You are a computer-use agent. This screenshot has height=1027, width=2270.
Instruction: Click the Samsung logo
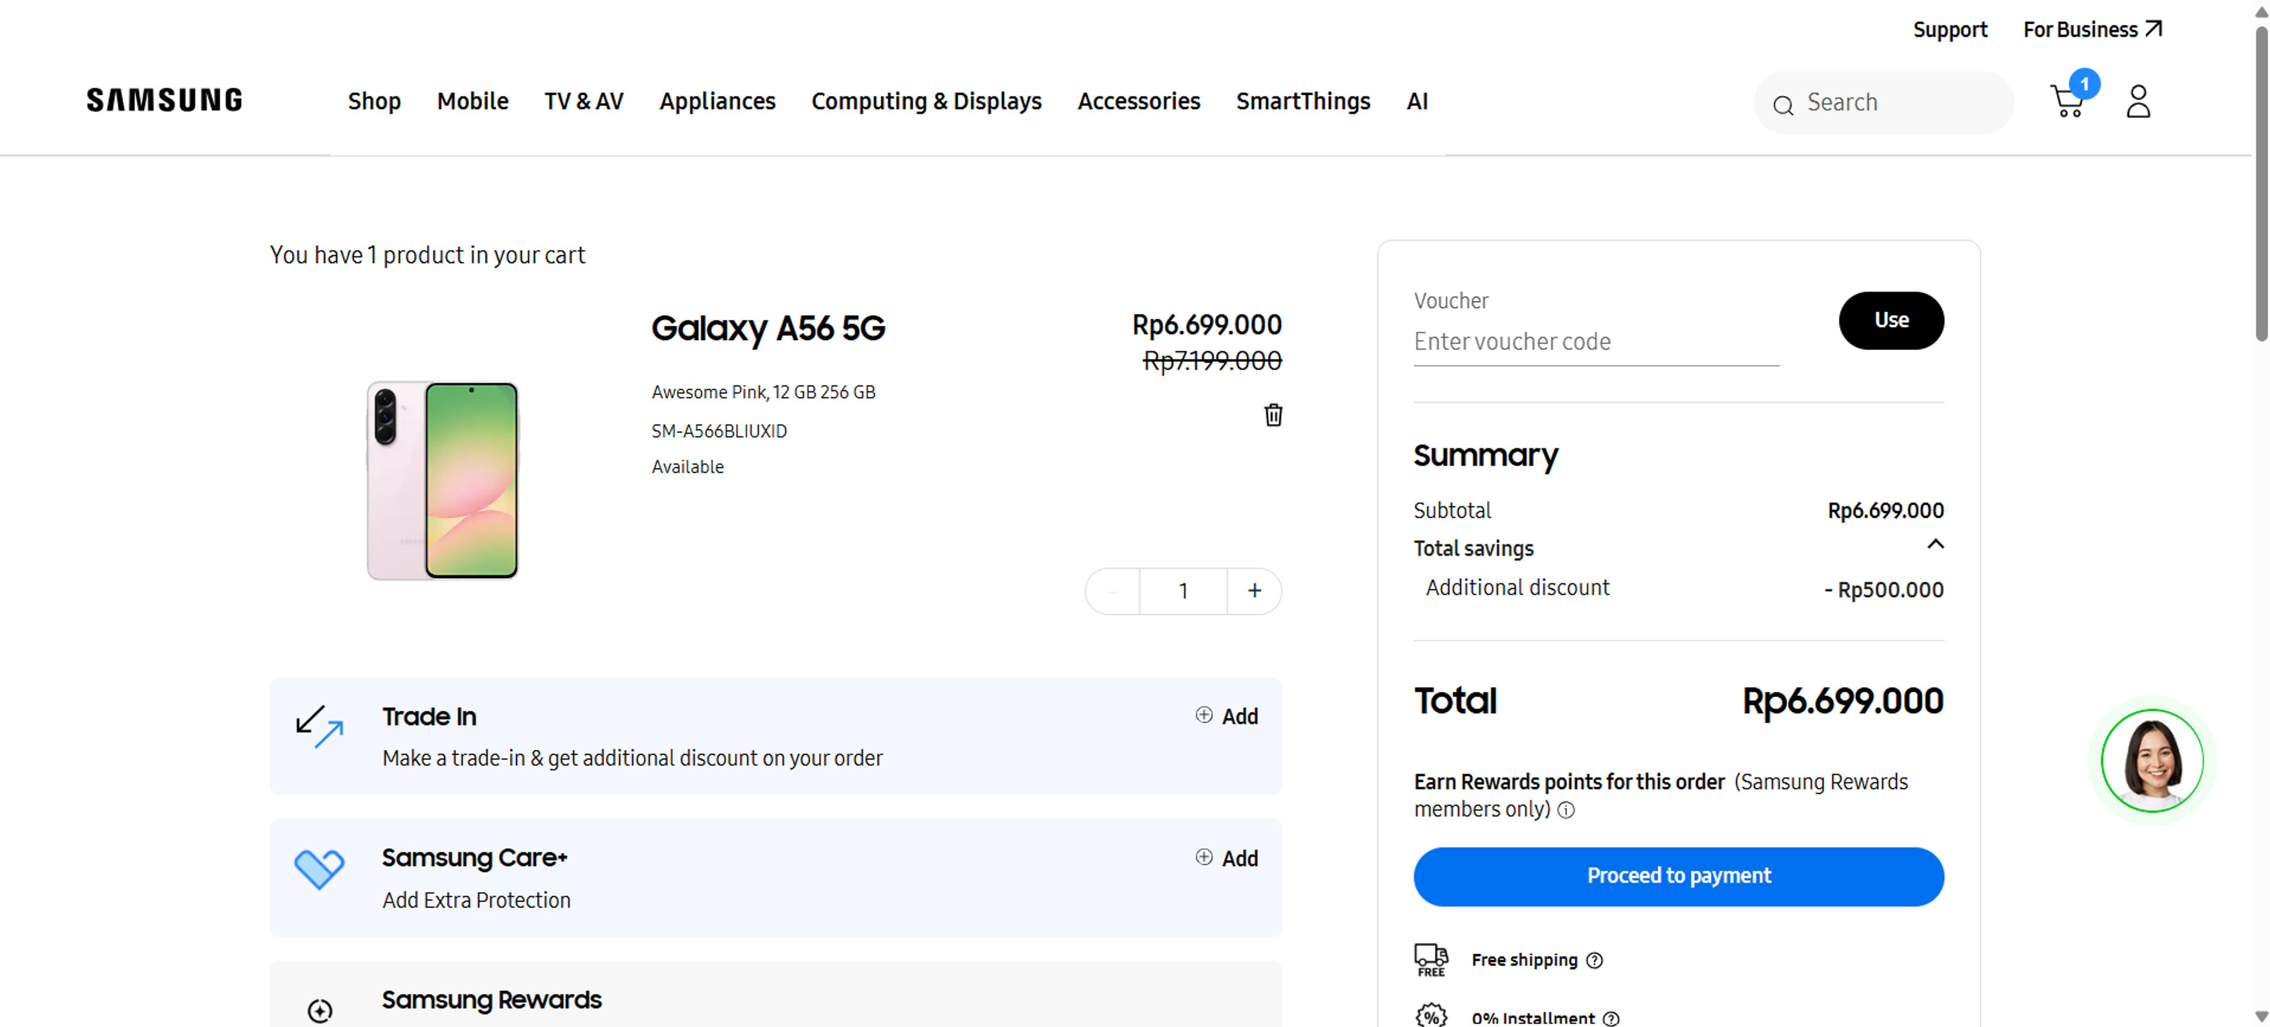tap(164, 101)
